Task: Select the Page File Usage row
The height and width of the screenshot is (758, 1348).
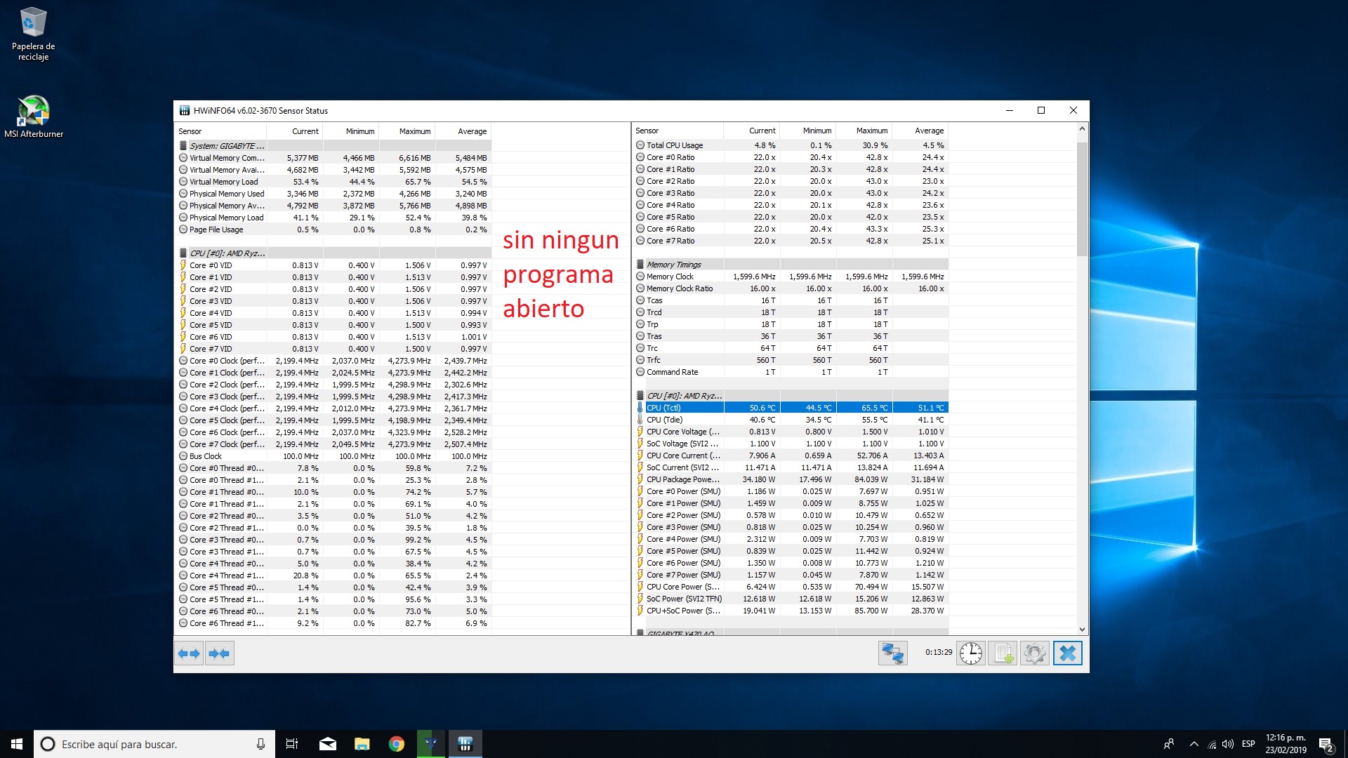Action: pos(333,230)
